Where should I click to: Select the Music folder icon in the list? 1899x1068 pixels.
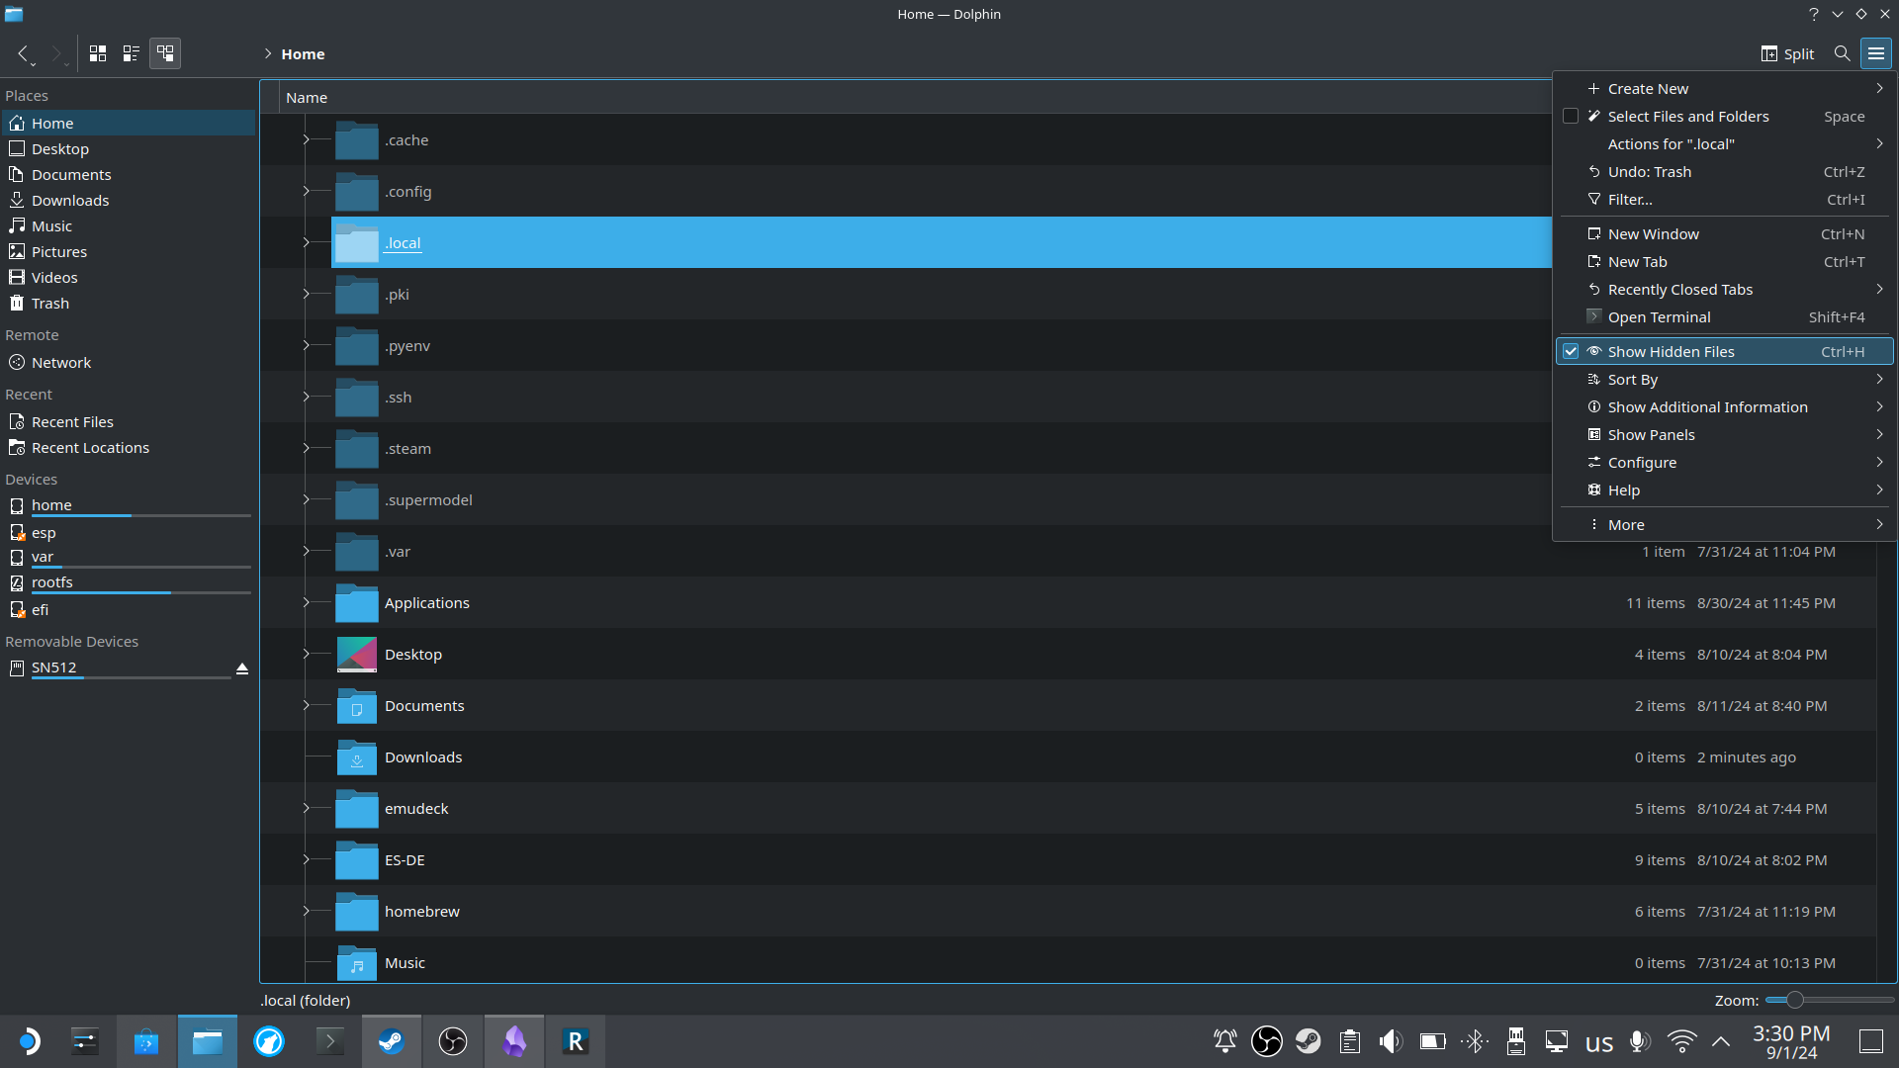pos(356,963)
